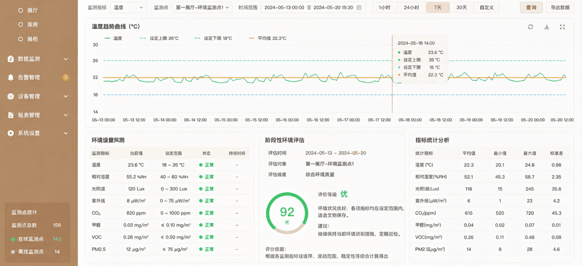
Task: Click the 92 score progress ring
Action: pyautogui.click(x=287, y=213)
